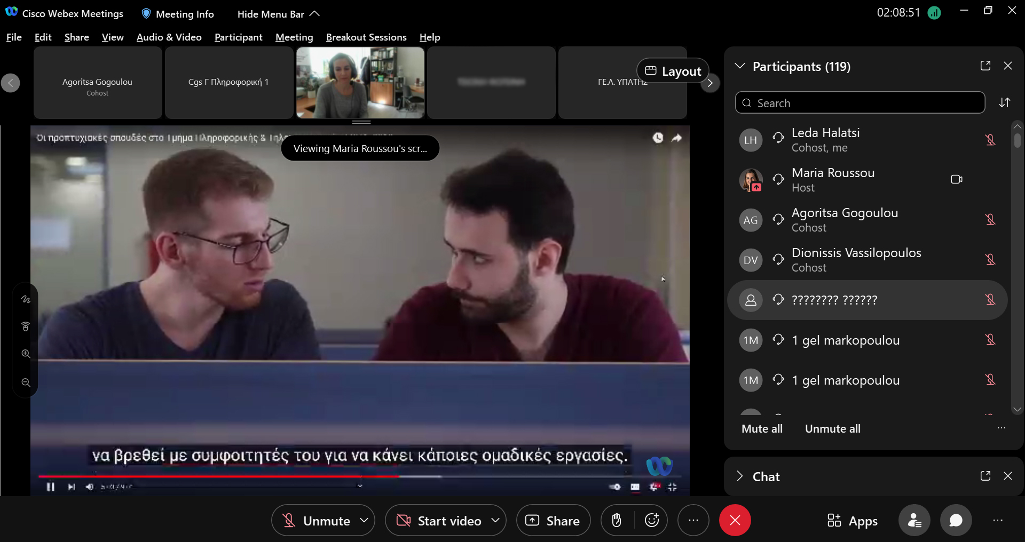Screen dimensions: 1025x542
Task: Click the video share arrow icon
Action: [x=676, y=138]
